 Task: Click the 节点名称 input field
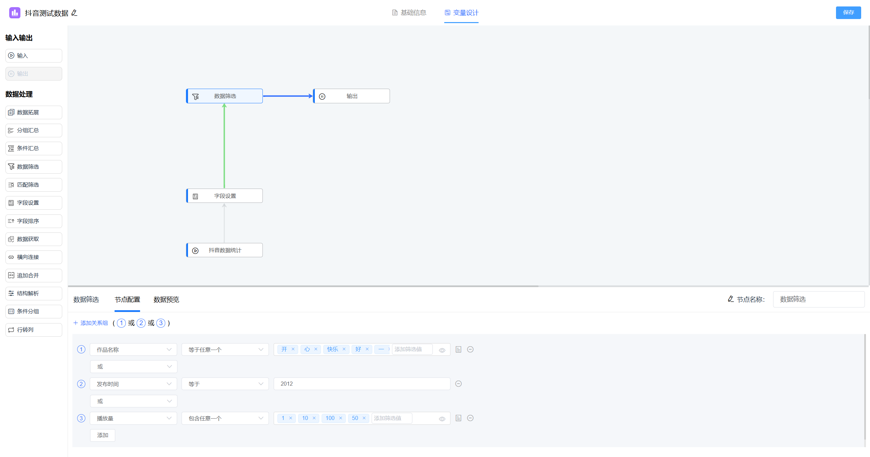(818, 299)
